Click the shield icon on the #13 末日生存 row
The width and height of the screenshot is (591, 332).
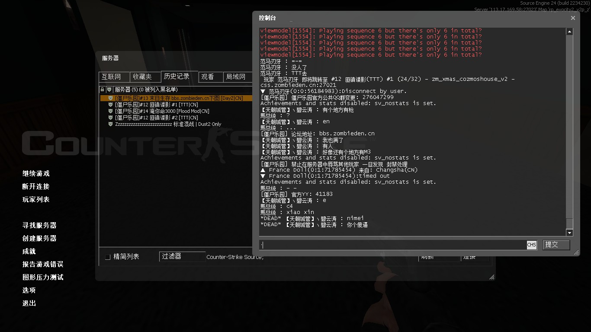[x=111, y=98]
